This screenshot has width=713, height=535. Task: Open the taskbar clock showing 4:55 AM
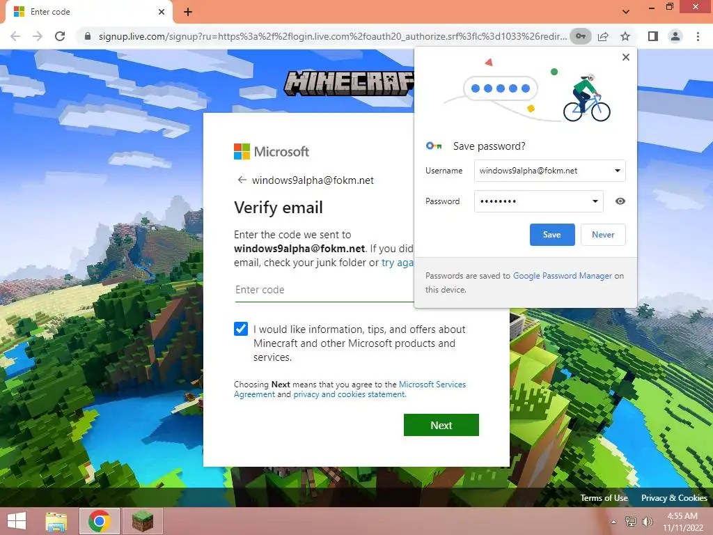[x=682, y=522]
